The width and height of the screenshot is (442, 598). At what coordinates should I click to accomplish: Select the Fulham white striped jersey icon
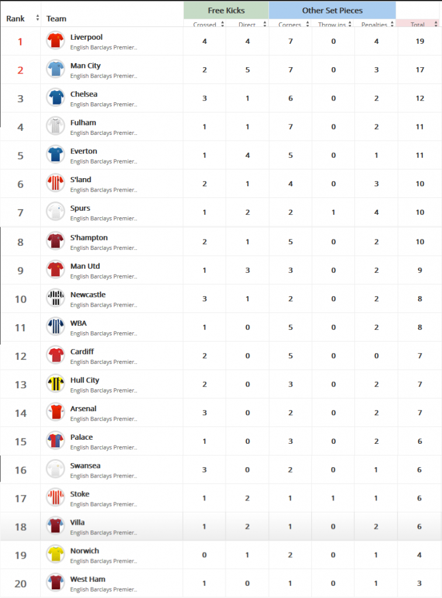coord(55,126)
